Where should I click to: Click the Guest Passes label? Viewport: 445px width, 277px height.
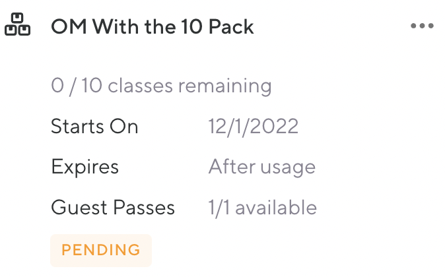pos(113,208)
